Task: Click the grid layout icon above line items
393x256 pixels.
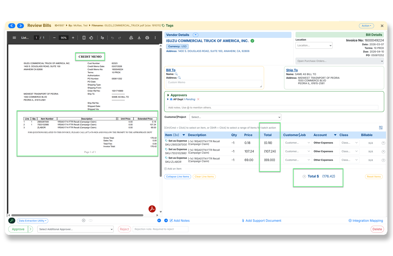Action: point(381,128)
